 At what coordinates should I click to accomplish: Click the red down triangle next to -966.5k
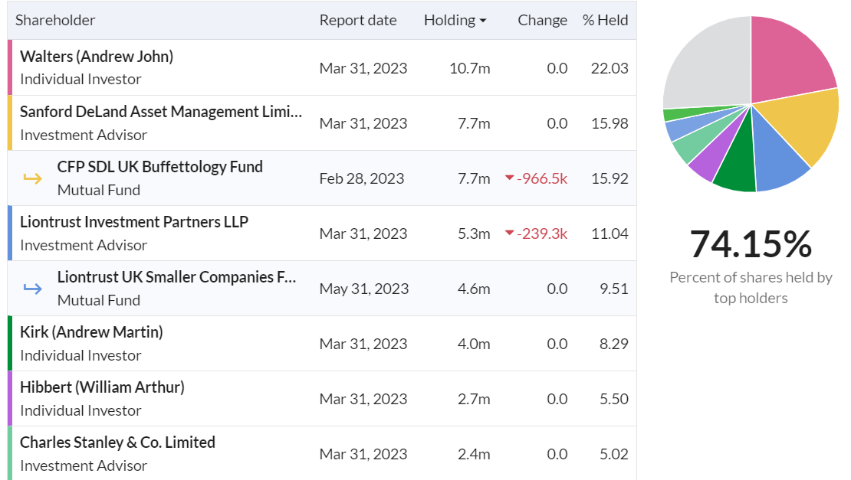(509, 178)
